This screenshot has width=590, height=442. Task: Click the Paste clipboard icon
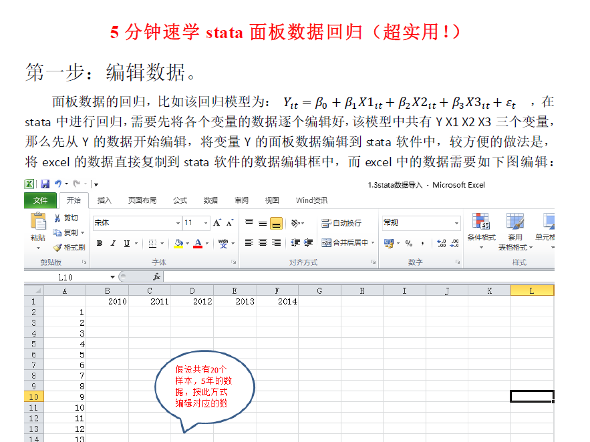click(38, 221)
